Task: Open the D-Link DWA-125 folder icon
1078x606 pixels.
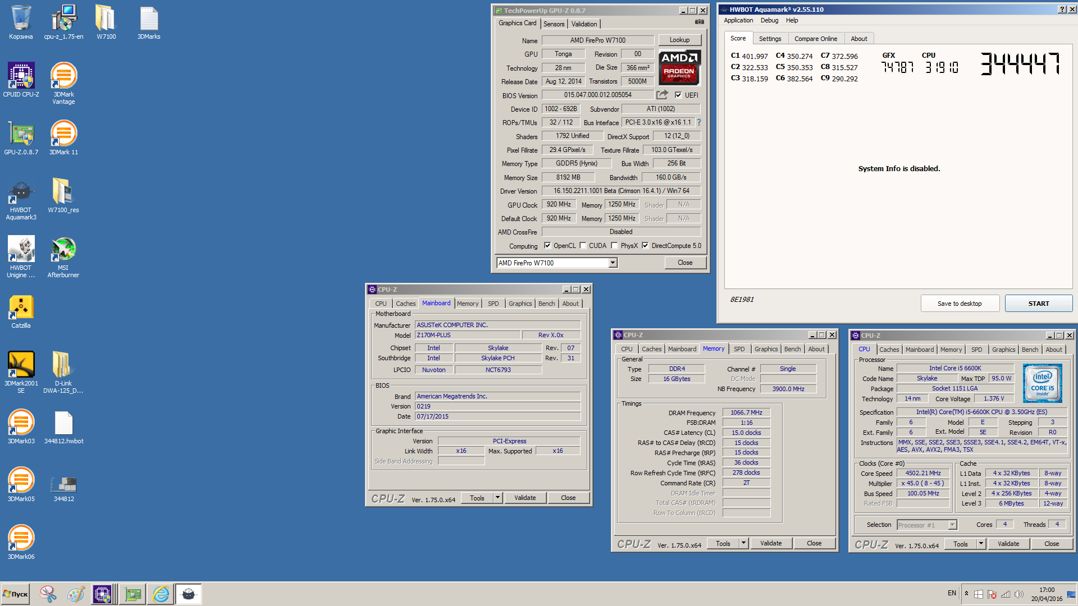Action: 63,372
